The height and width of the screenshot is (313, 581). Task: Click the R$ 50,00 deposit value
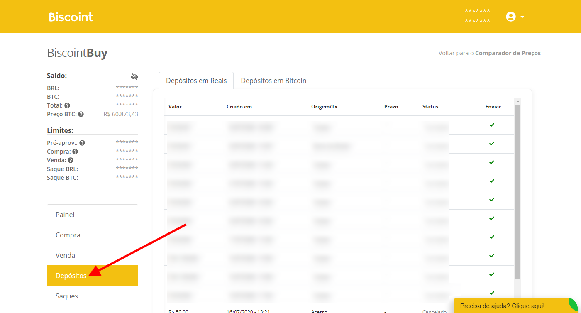click(x=178, y=311)
